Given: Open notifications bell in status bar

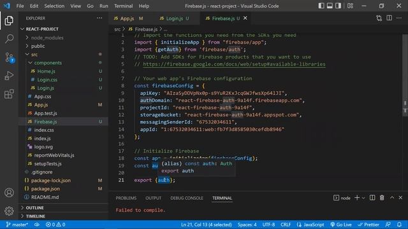Looking at the screenshot, I should [399, 225].
